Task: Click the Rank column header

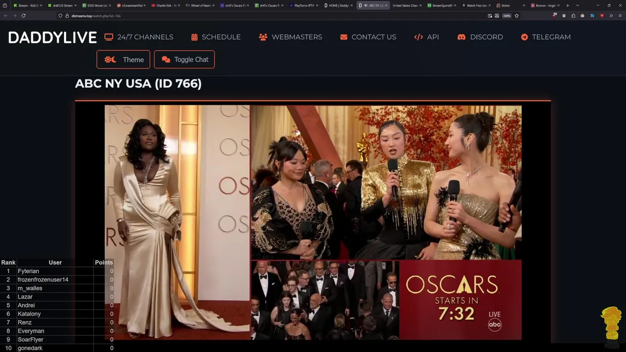Action: [x=8, y=263]
